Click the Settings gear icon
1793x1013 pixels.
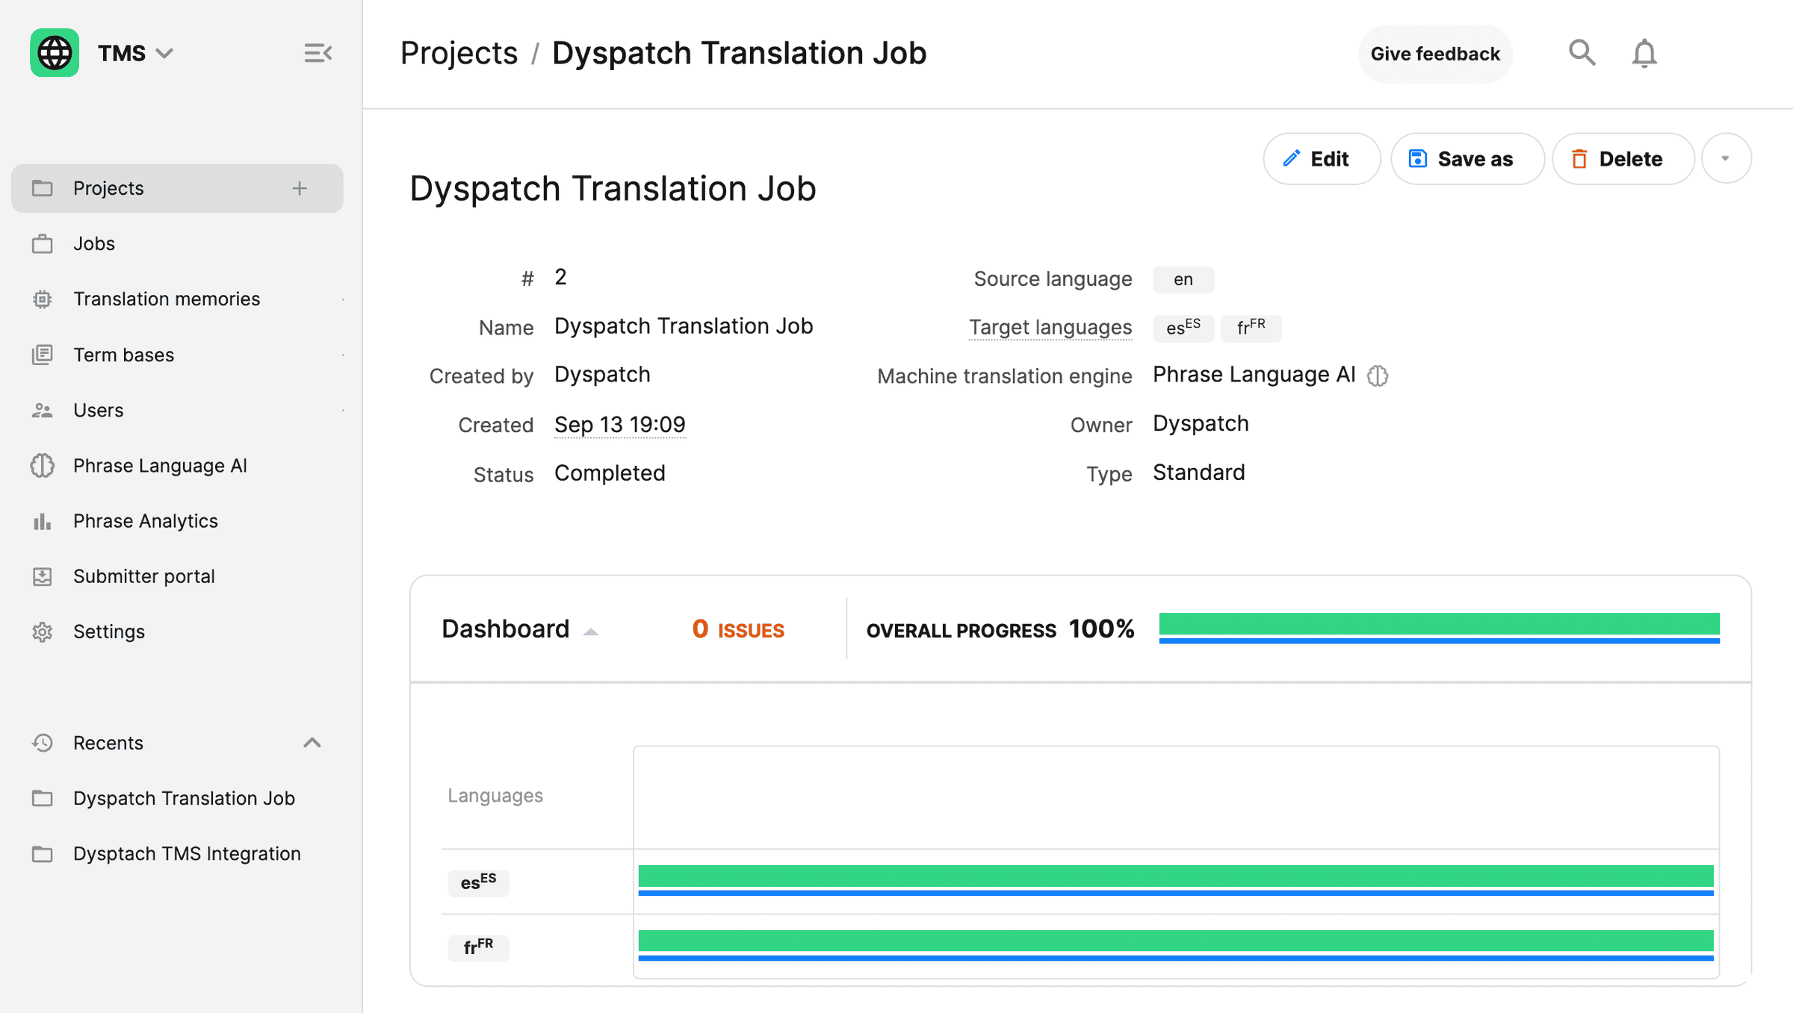[43, 632]
